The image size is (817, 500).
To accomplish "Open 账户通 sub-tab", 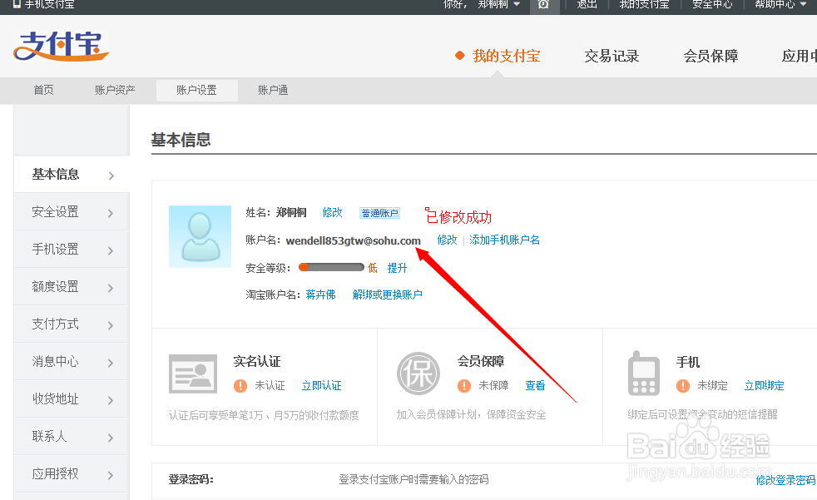I will pyautogui.click(x=273, y=90).
